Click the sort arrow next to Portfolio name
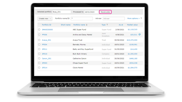This screenshot has height=102, width=182. (x=87, y=25)
